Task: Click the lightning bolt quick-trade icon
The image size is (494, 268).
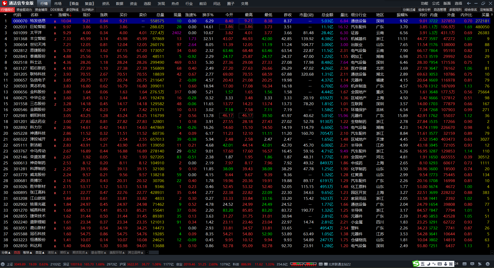Action: (x=488, y=264)
